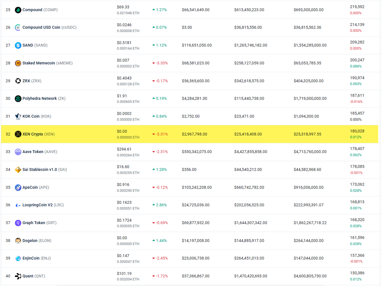Select the $3.00 volume for cUSDC
The image size is (381, 286).
coord(187,27)
